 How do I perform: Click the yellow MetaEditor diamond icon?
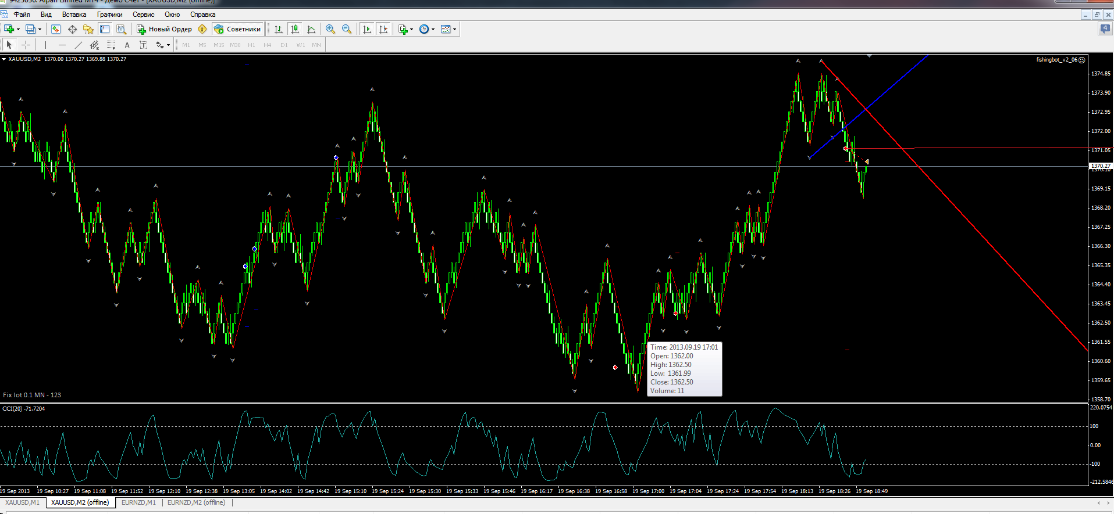coord(202,29)
